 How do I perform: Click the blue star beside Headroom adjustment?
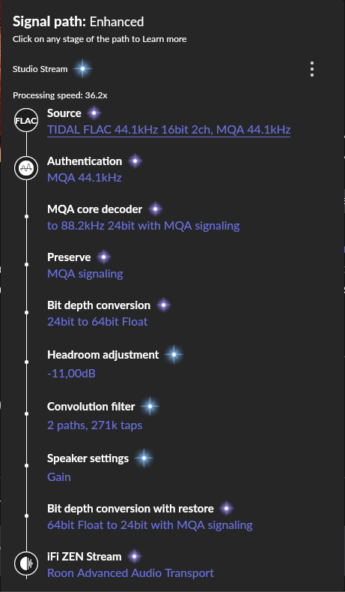[174, 354]
